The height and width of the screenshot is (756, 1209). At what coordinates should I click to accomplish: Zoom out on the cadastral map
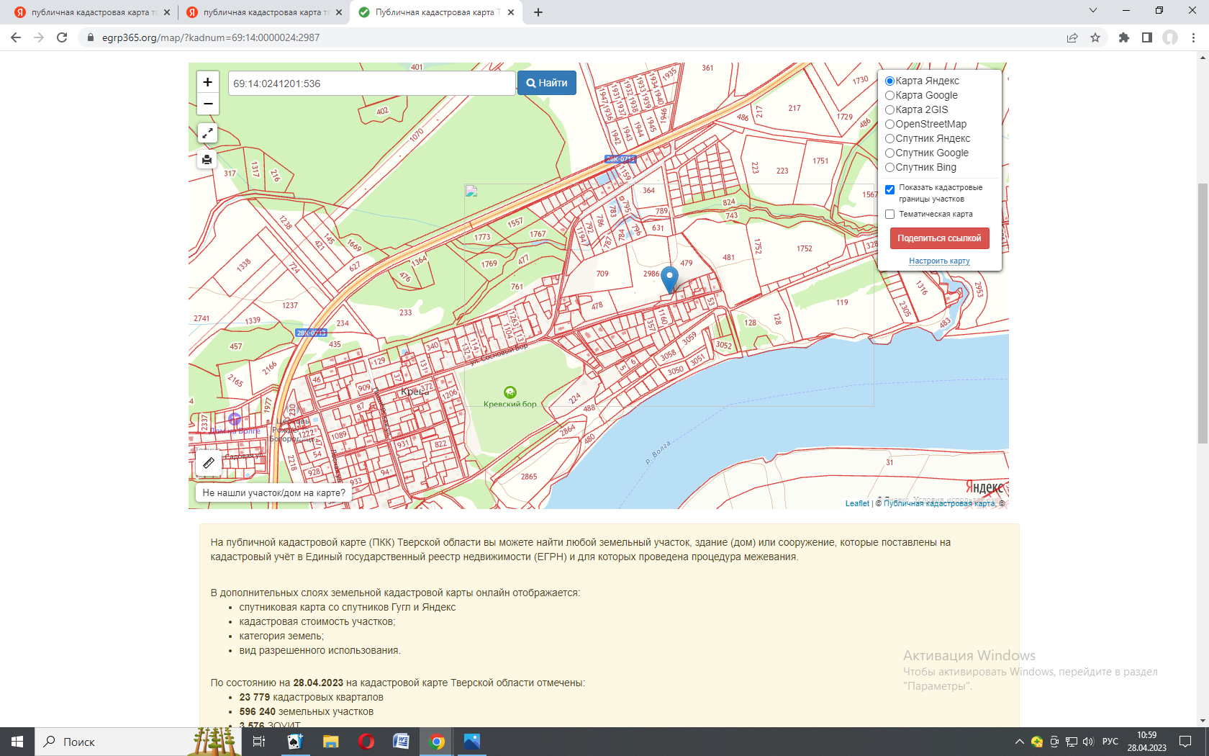(208, 104)
